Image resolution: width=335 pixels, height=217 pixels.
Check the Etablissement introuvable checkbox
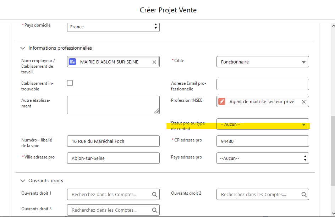70,83
